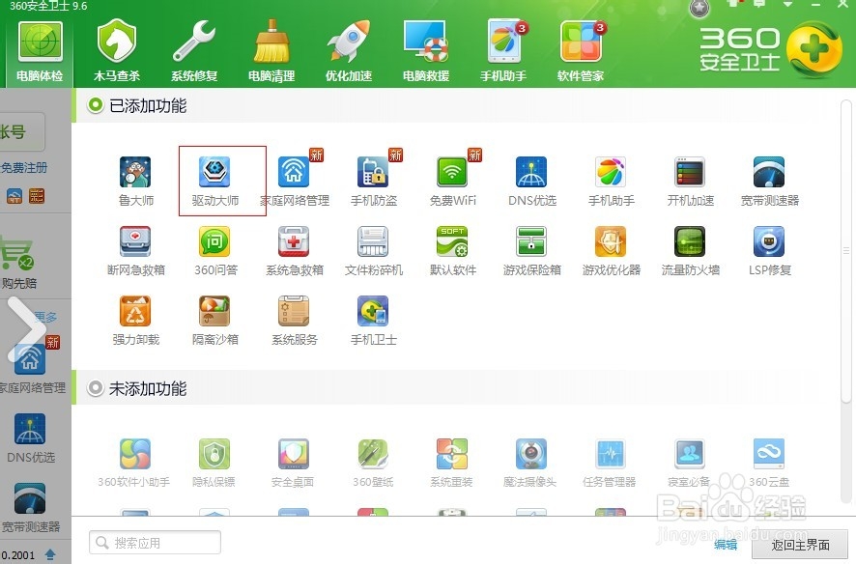This screenshot has height=564, width=856.
Task: Launch the 文件粉碎机 tool
Action: 374,251
